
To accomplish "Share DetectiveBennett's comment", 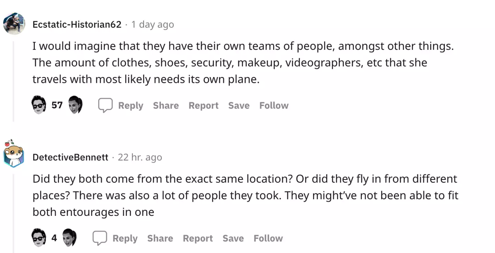I will point(160,238).
